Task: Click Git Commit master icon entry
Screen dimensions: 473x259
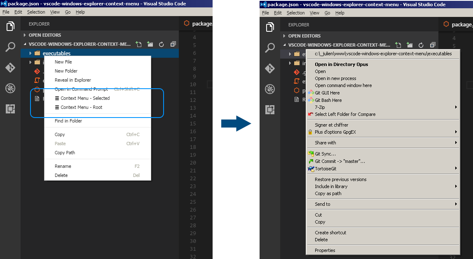Action: click(383, 161)
